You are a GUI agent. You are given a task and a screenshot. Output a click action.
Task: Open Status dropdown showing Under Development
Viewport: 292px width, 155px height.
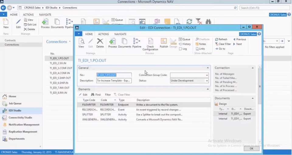click(207, 81)
